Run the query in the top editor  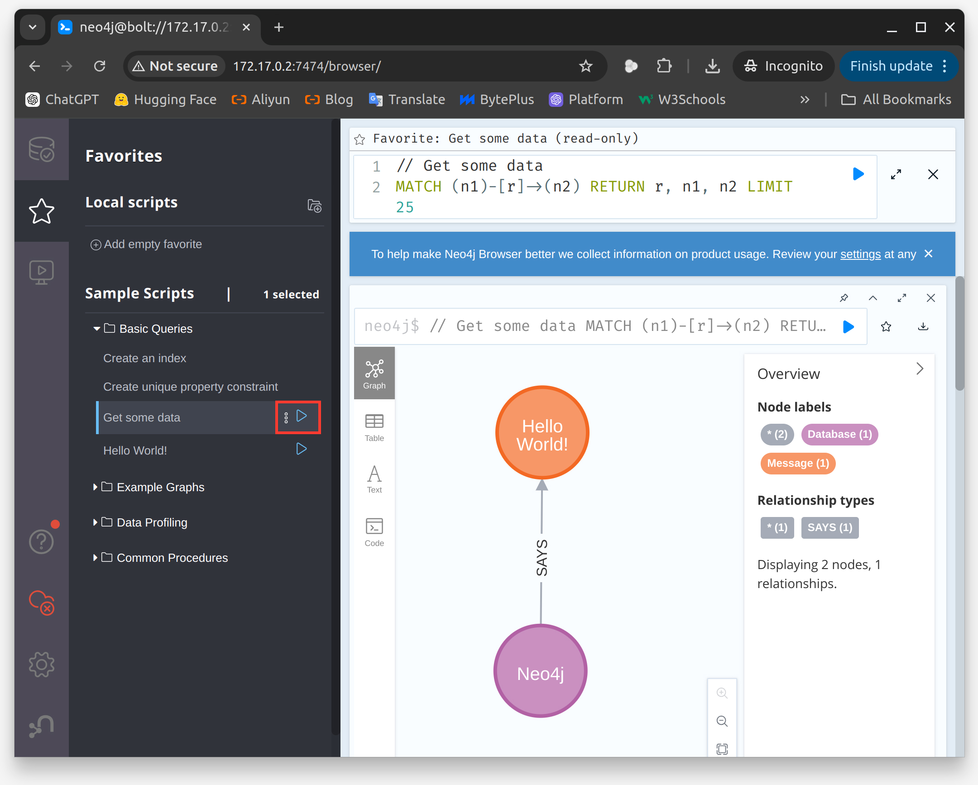tap(858, 174)
